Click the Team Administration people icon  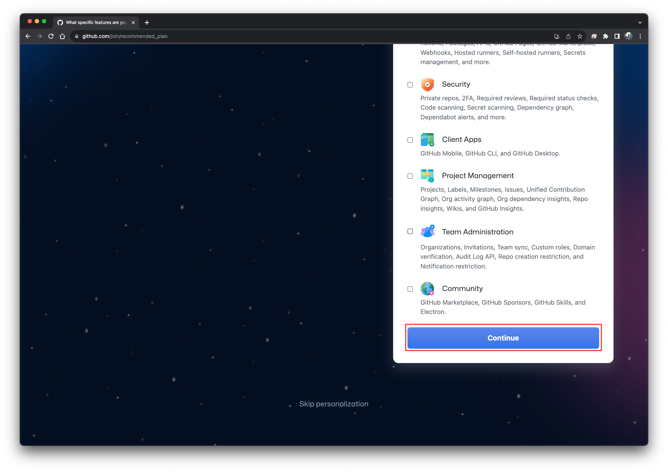(x=427, y=231)
